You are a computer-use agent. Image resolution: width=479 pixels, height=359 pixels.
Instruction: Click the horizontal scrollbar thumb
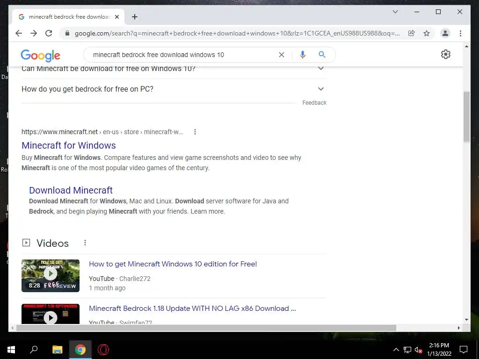click(x=206, y=328)
